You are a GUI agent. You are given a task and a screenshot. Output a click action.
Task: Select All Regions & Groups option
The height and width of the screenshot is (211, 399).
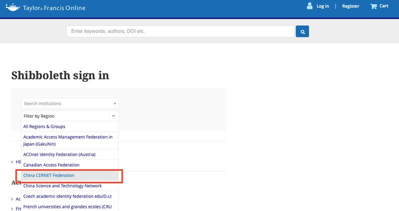70,127
